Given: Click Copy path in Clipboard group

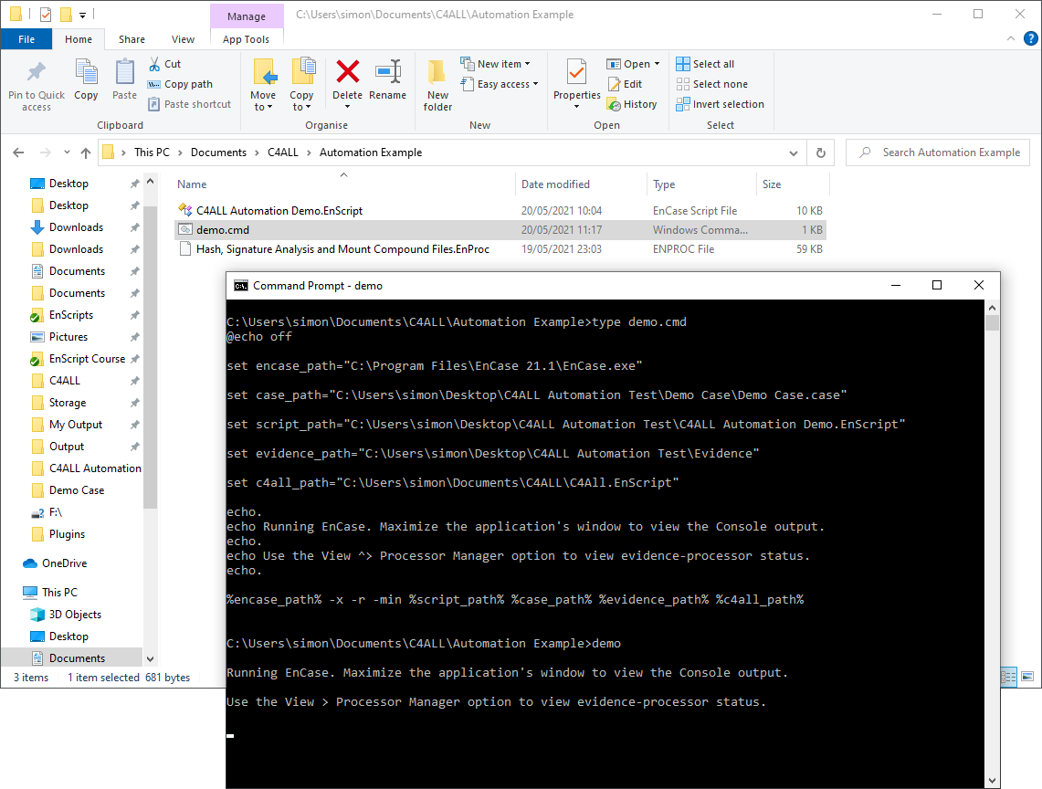Looking at the screenshot, I should tap(181, 84).
